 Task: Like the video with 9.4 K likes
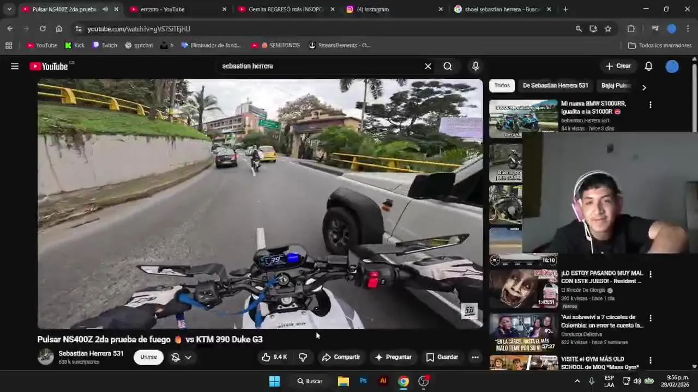coord(274,357)
